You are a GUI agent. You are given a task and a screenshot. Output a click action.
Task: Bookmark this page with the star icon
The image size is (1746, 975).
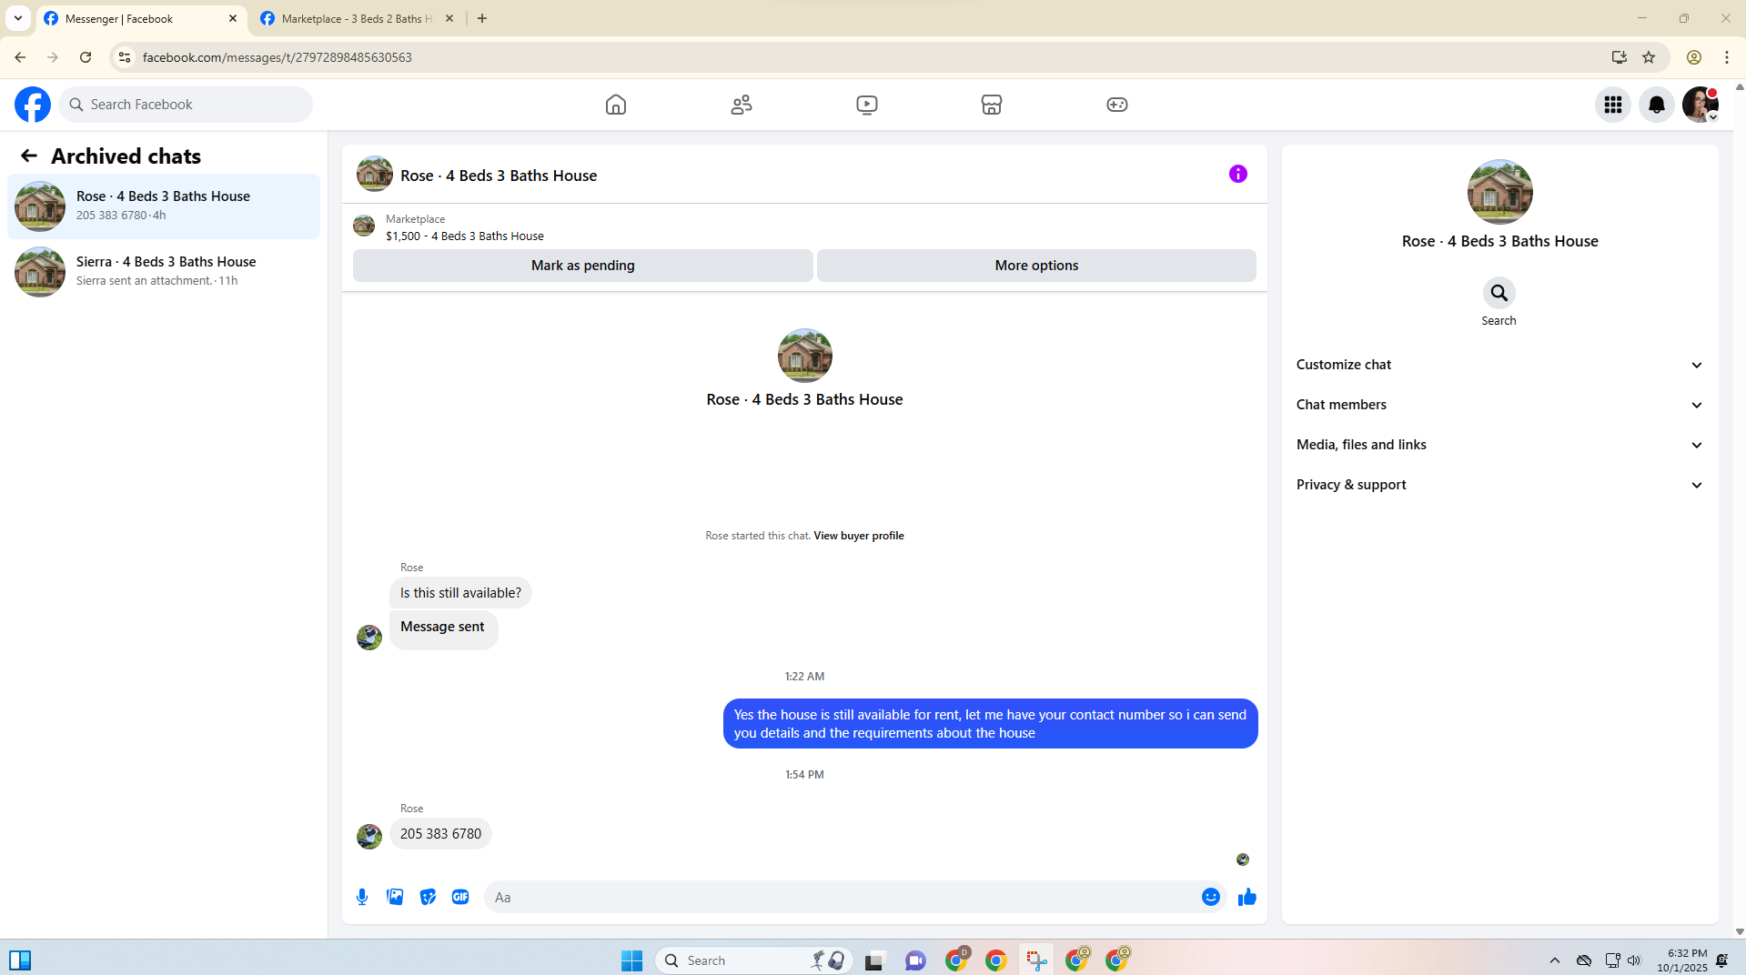coord(1649,57)
